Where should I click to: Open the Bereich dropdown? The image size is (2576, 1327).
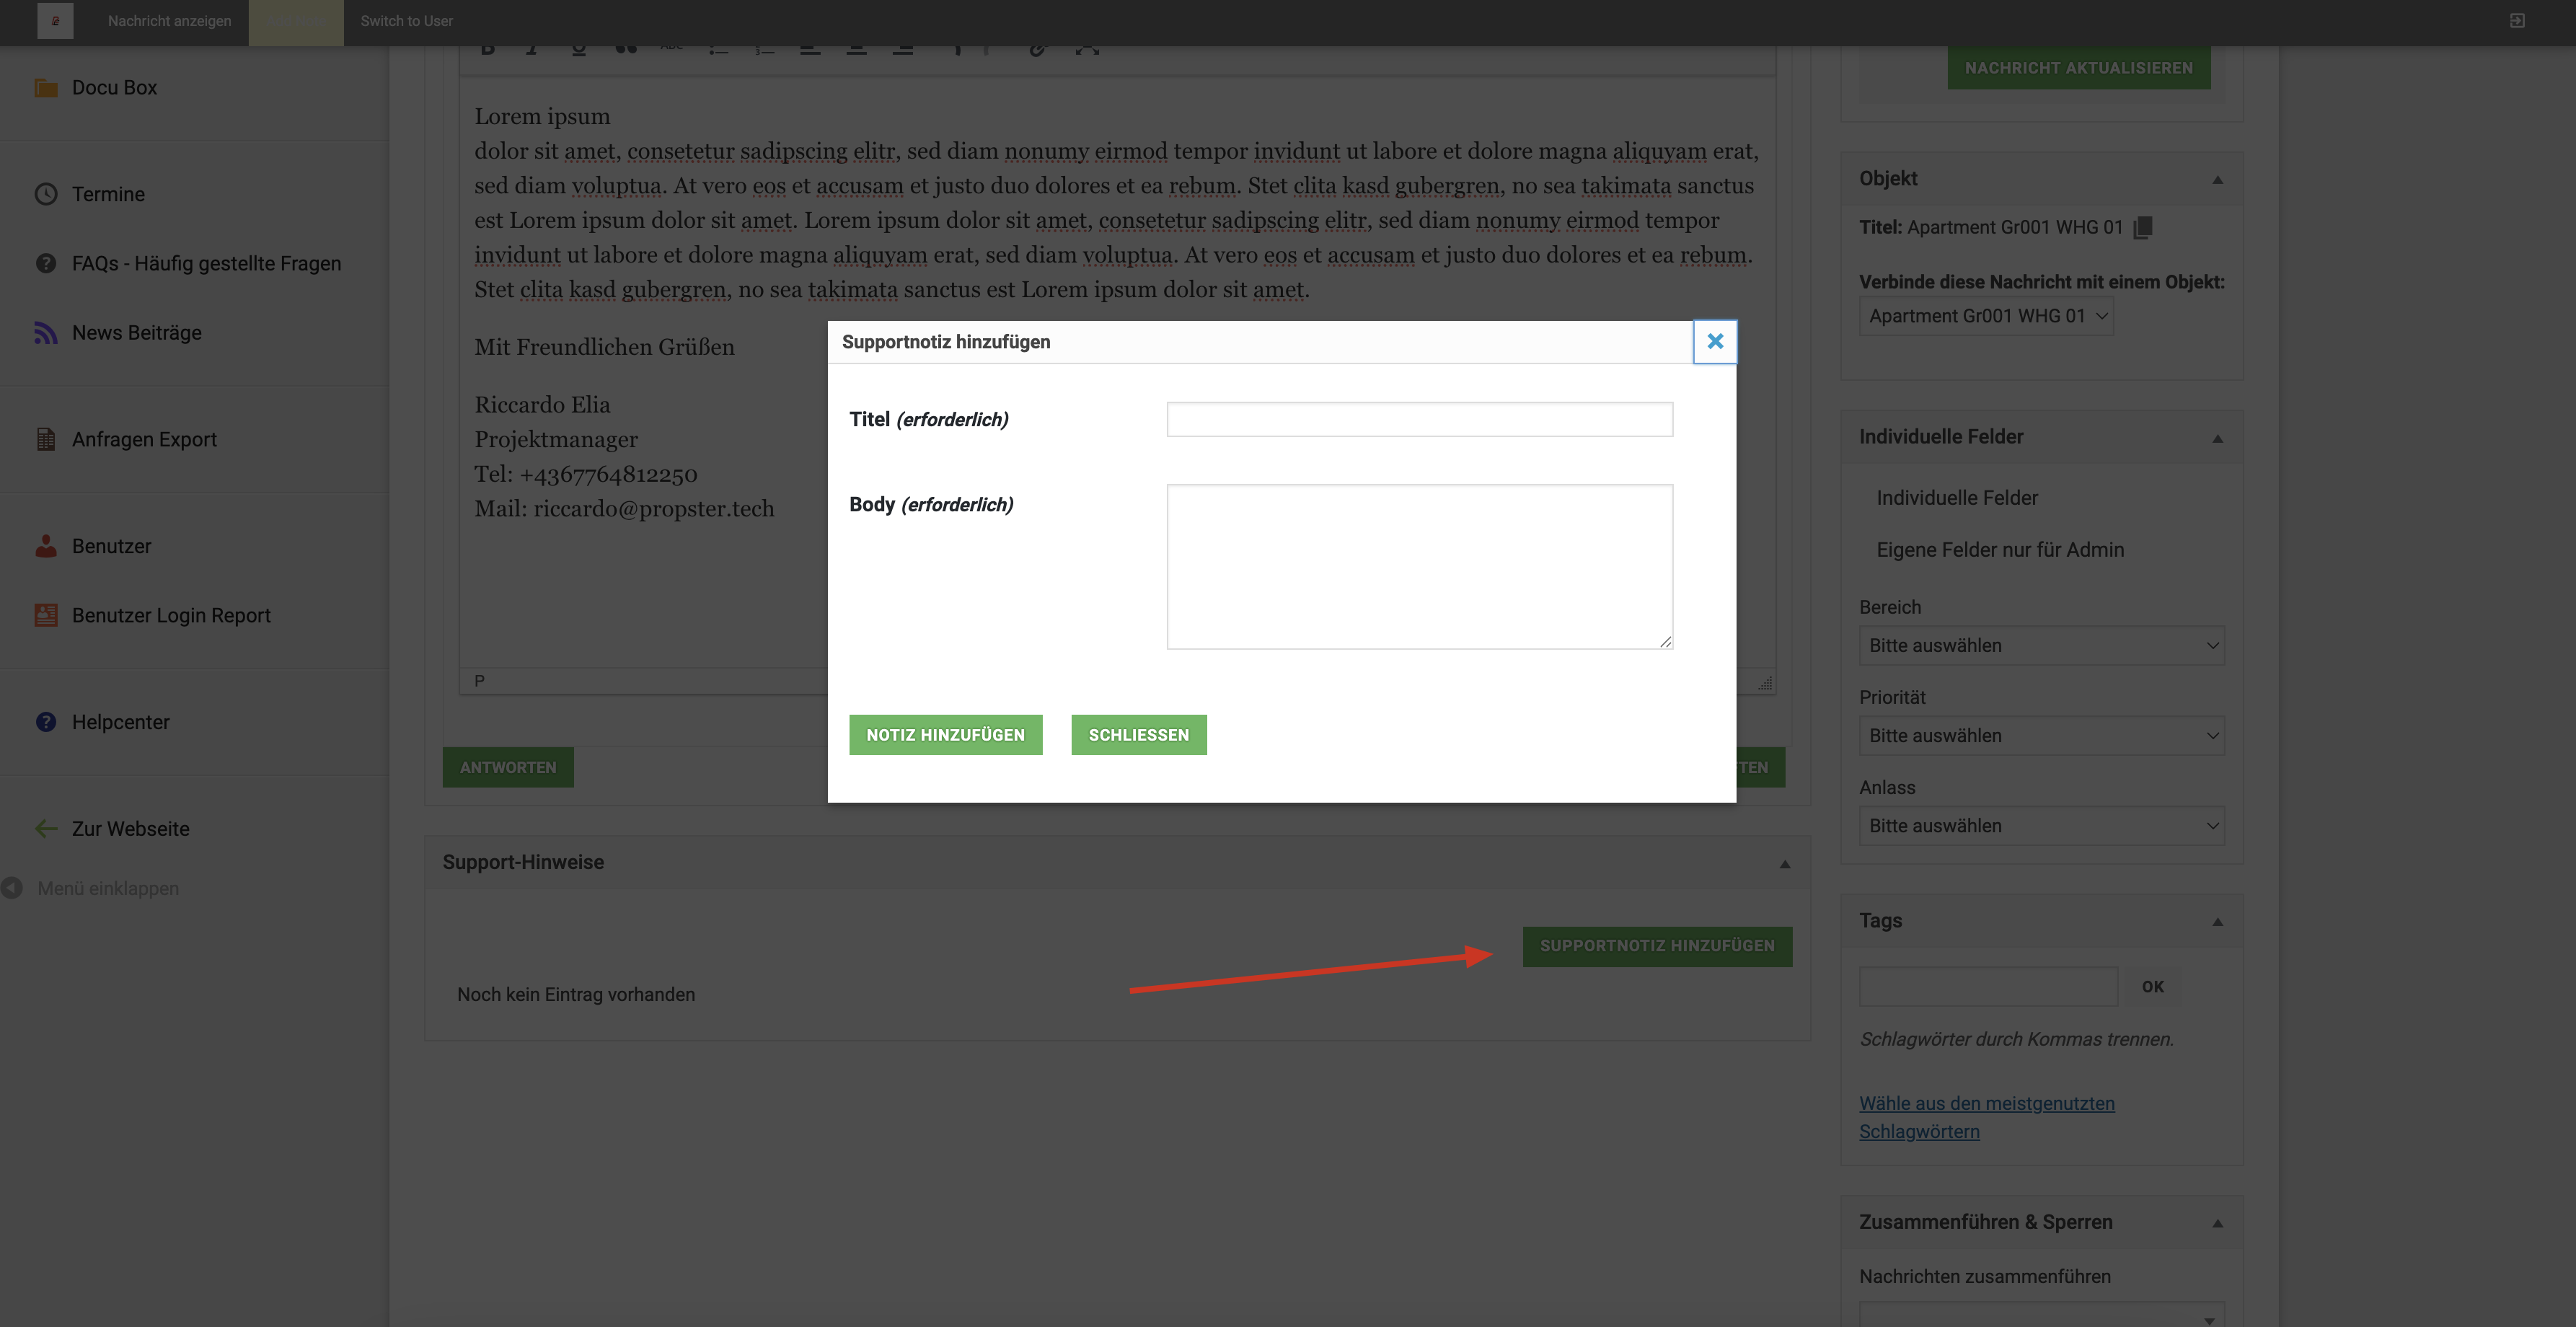point(2040,646)
